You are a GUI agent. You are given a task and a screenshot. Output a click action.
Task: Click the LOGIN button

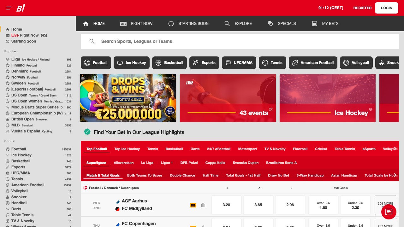387,8
